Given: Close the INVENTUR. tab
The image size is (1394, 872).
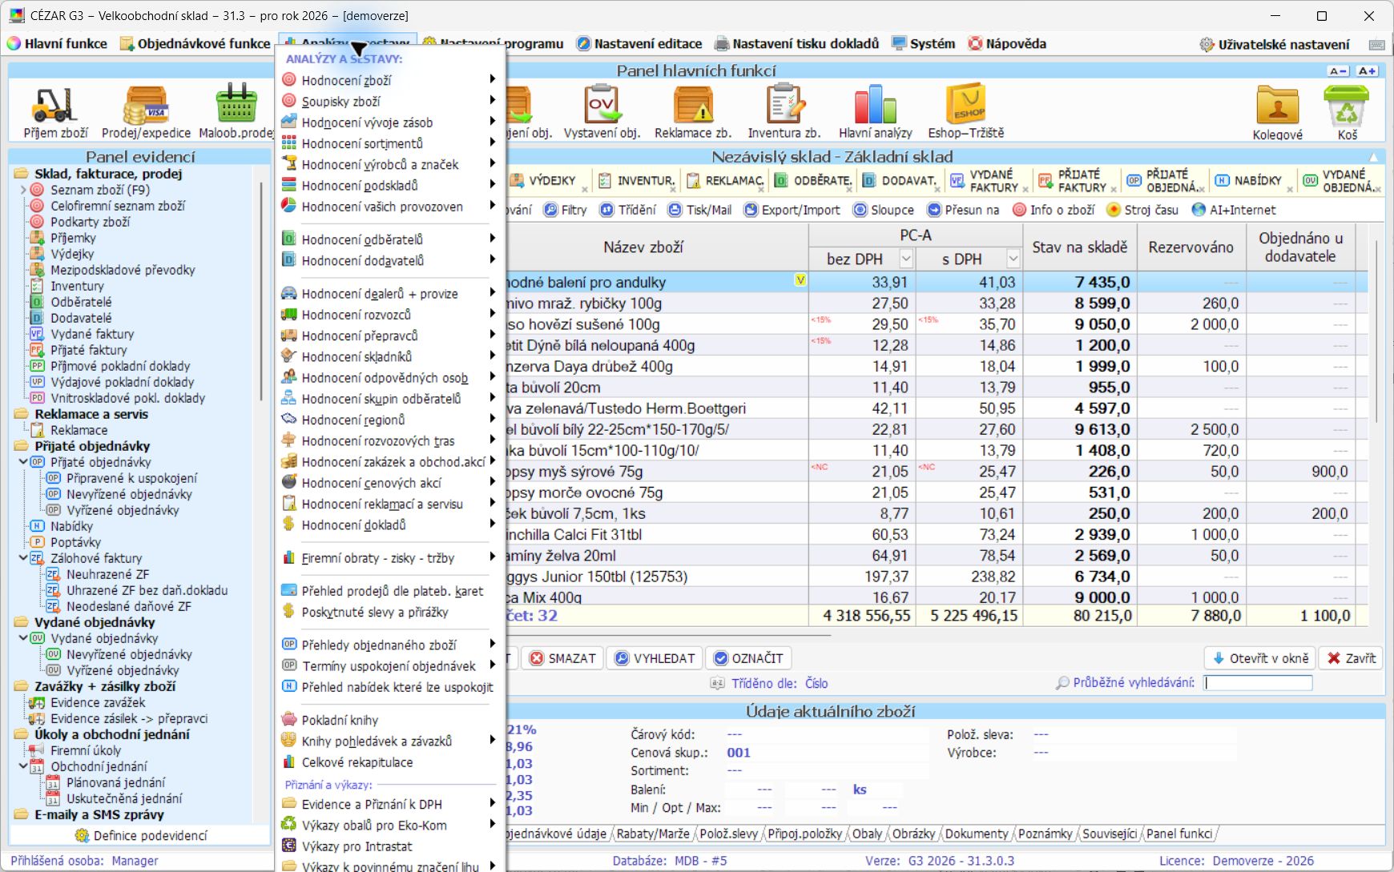Looking at the screenshot, I should coord(673,190).
